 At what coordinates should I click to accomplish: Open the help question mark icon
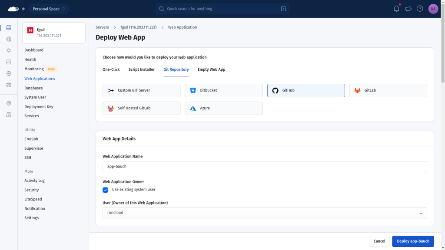[x=420, y=9]
